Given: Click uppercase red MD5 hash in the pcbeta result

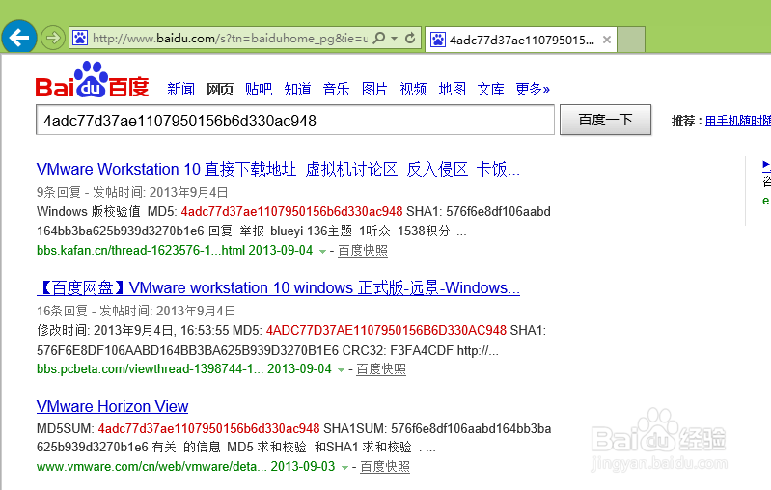Looking at the screenshot, I should point(386,330).
